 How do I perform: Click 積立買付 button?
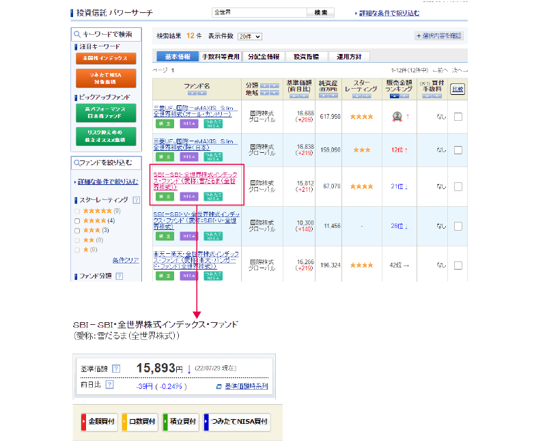click(181, 422)
